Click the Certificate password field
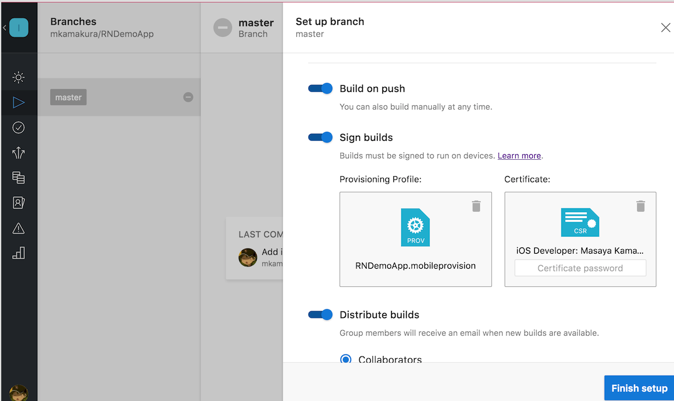674x401 pixels. (x=580, y=268)
